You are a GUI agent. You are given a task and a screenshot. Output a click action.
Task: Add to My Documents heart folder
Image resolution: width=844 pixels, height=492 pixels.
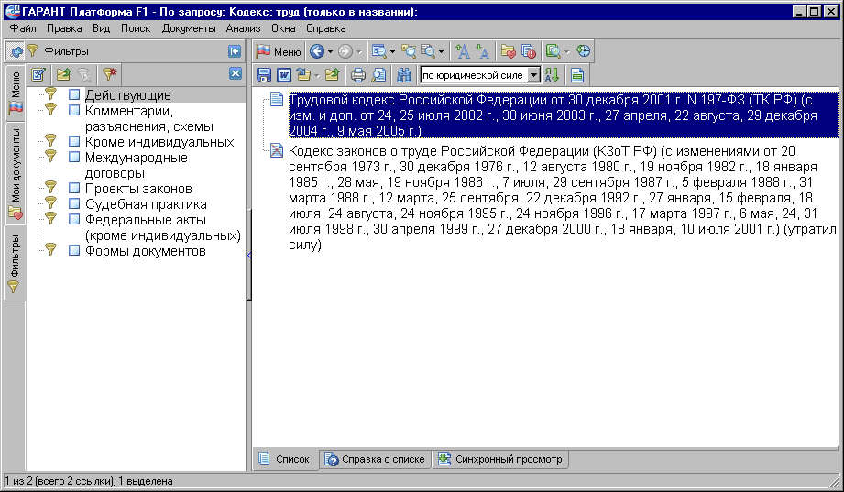[508, 51]
